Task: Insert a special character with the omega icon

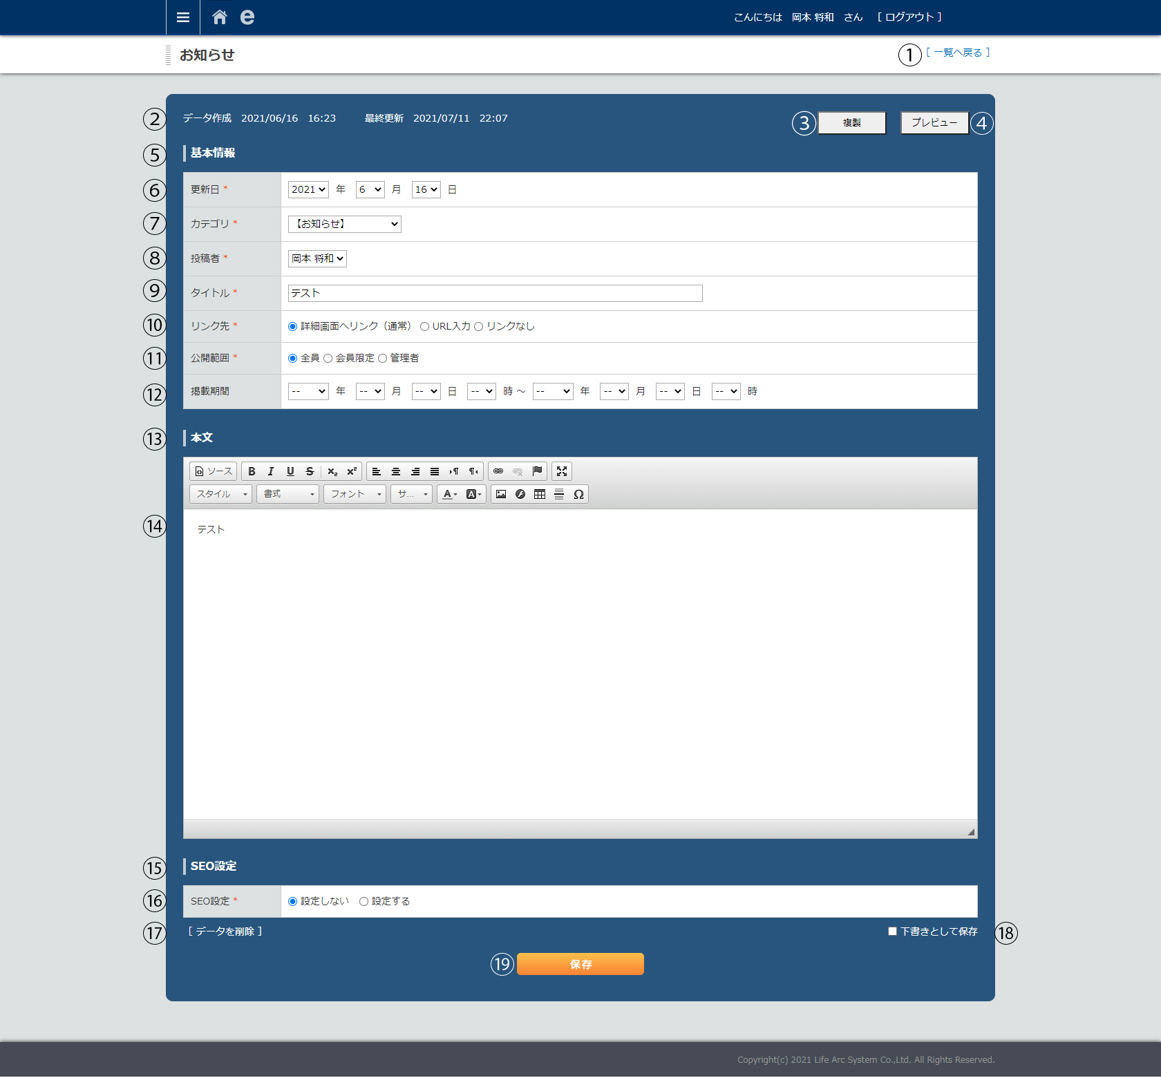Action: click(578, 494)
